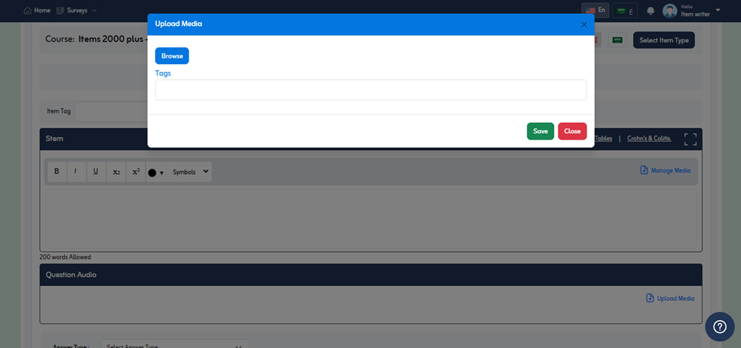Focus the Tags input field
Image resolution: width=741 pixels, height=348 pixels.
point(371,90)
